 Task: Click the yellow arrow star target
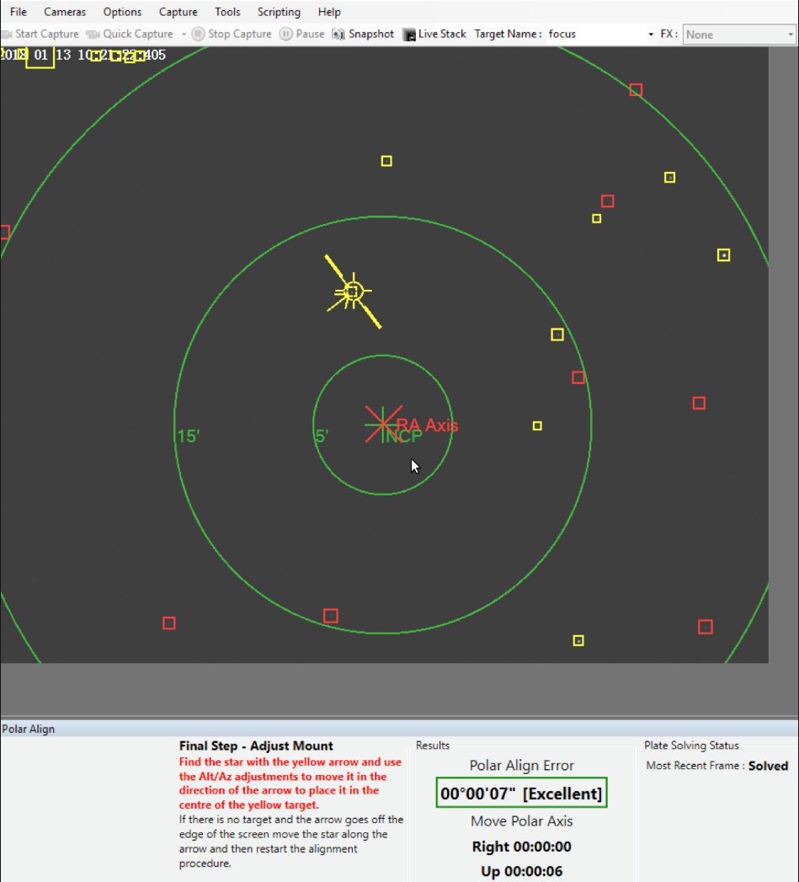pos(353,291)
